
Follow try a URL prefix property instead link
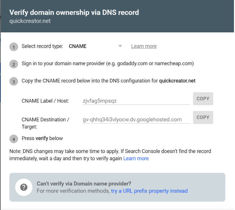pyautogui.click(x=149, y=191)
